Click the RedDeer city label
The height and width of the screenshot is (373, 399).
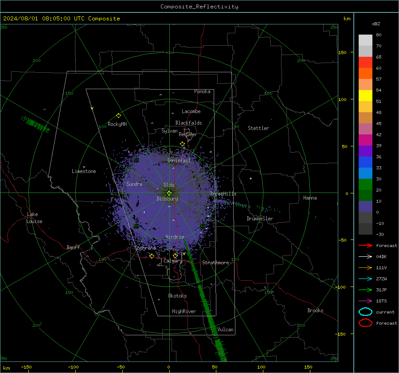click(188, 134)
